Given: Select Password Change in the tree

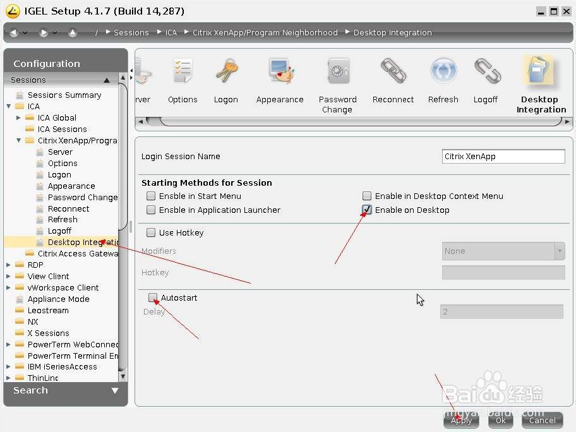Looking at the screenshot, I should (x=83, y=197).
